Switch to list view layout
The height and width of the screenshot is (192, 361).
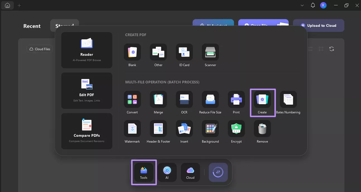coord(310,49)
